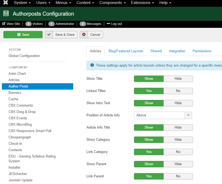Click the green checkmark on Save & Close
This screenshot has width=222, height=184.
49,34
